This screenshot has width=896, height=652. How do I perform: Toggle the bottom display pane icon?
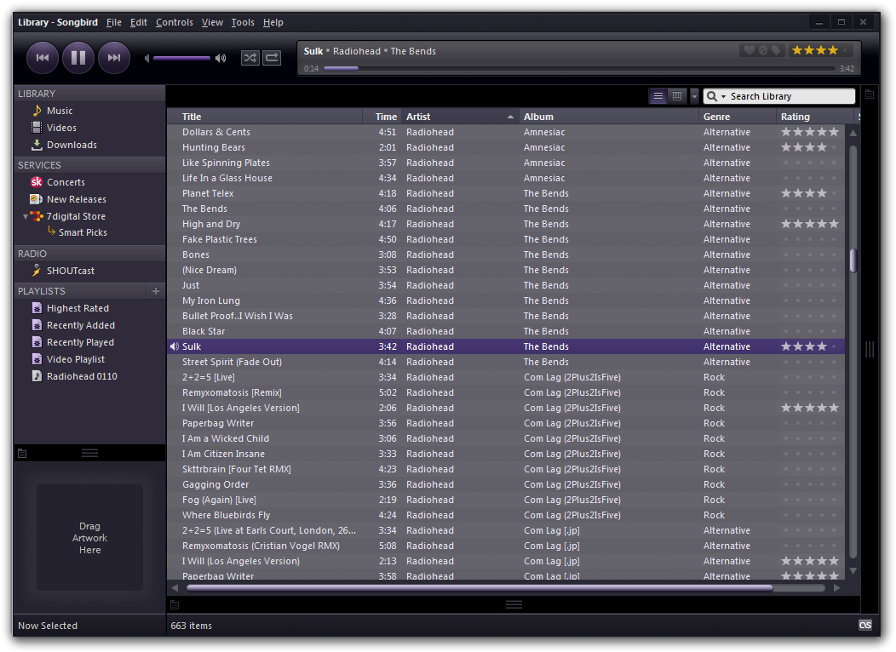click(175, 604)
